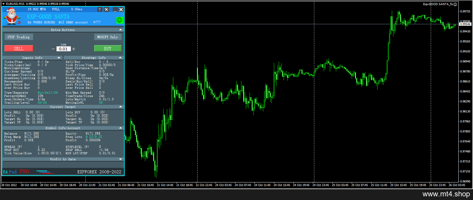Image resolution: width=473 pixels, height=200 pixels.
Task: Click the EA Pad PRO logo
Action: pos(16,172)
